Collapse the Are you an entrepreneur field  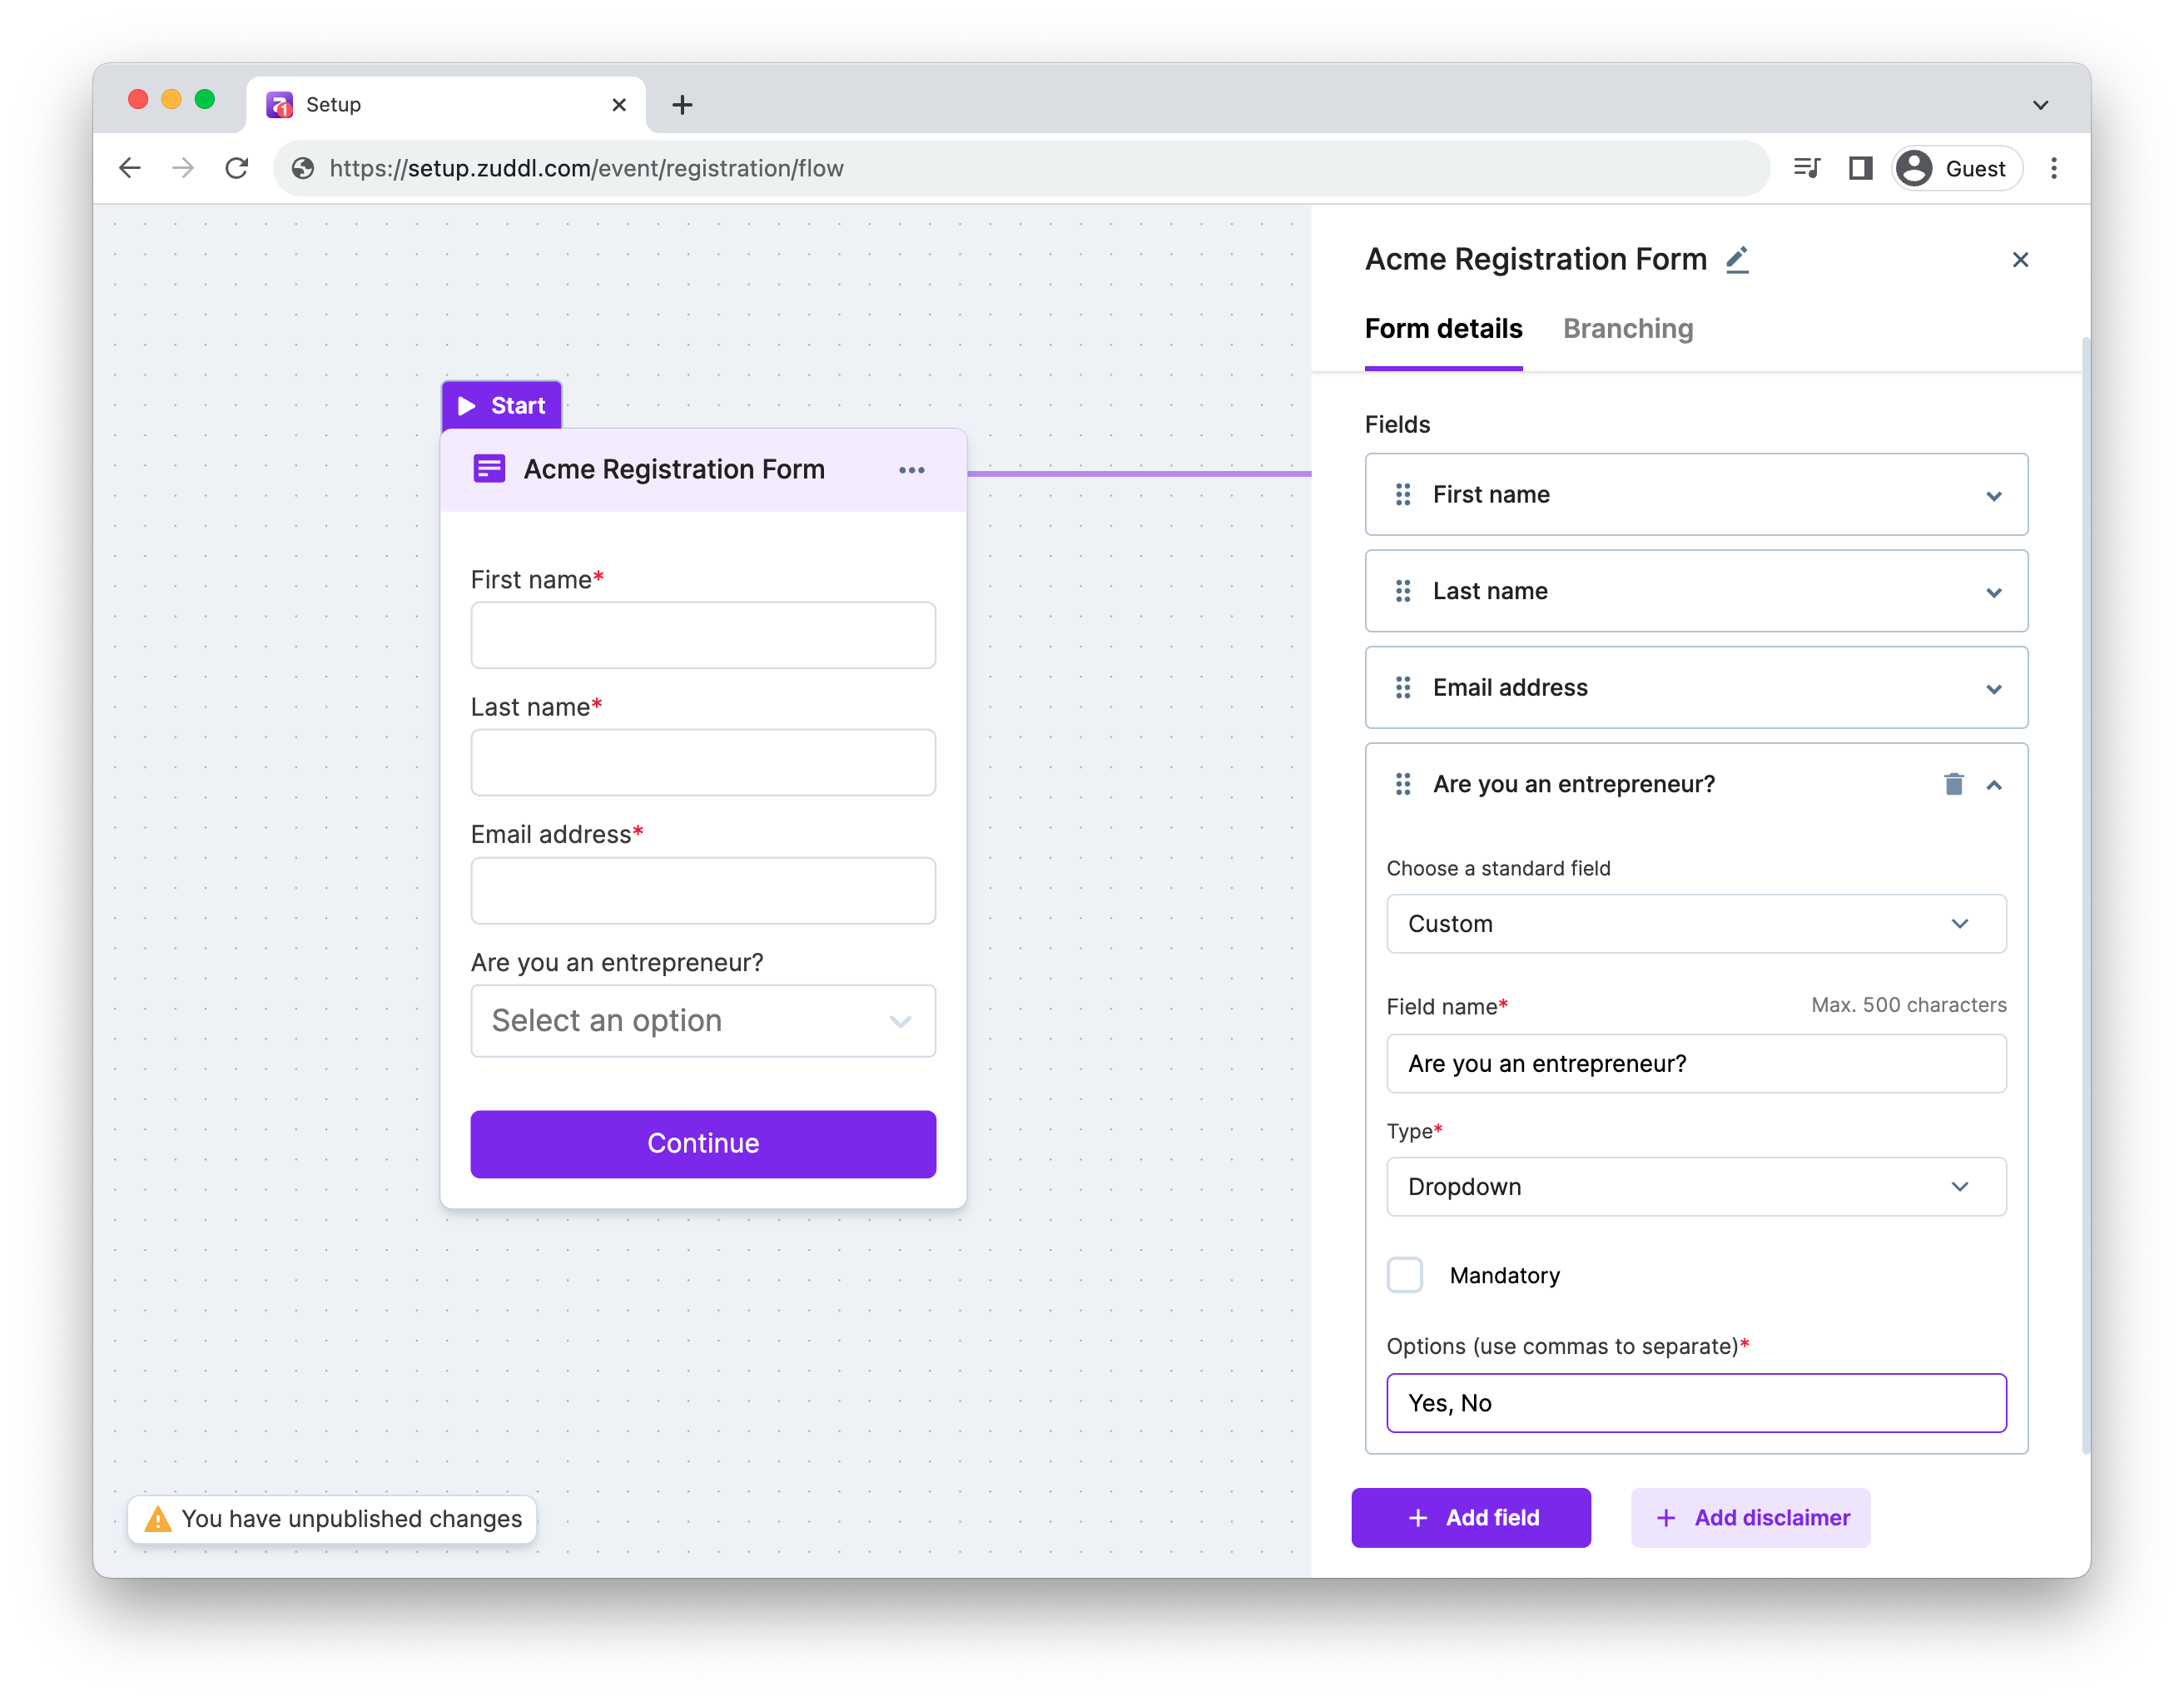[1993, 785]
